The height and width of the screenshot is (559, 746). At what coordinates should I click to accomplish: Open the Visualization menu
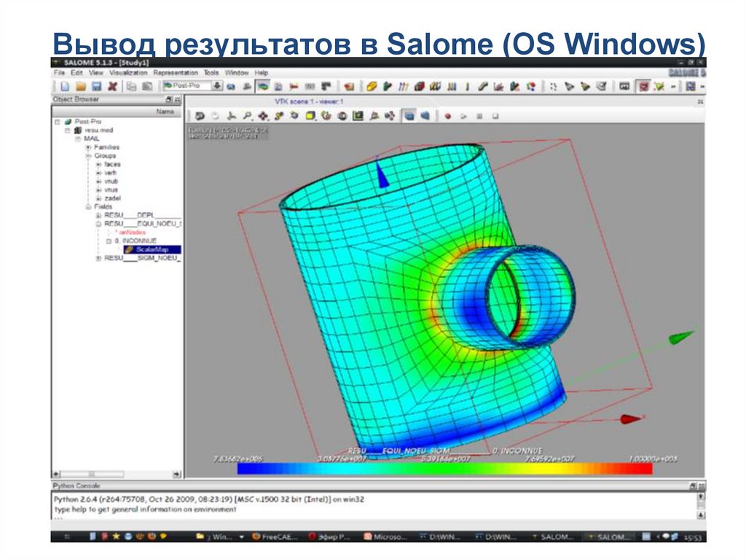click(x=128, y=73)
